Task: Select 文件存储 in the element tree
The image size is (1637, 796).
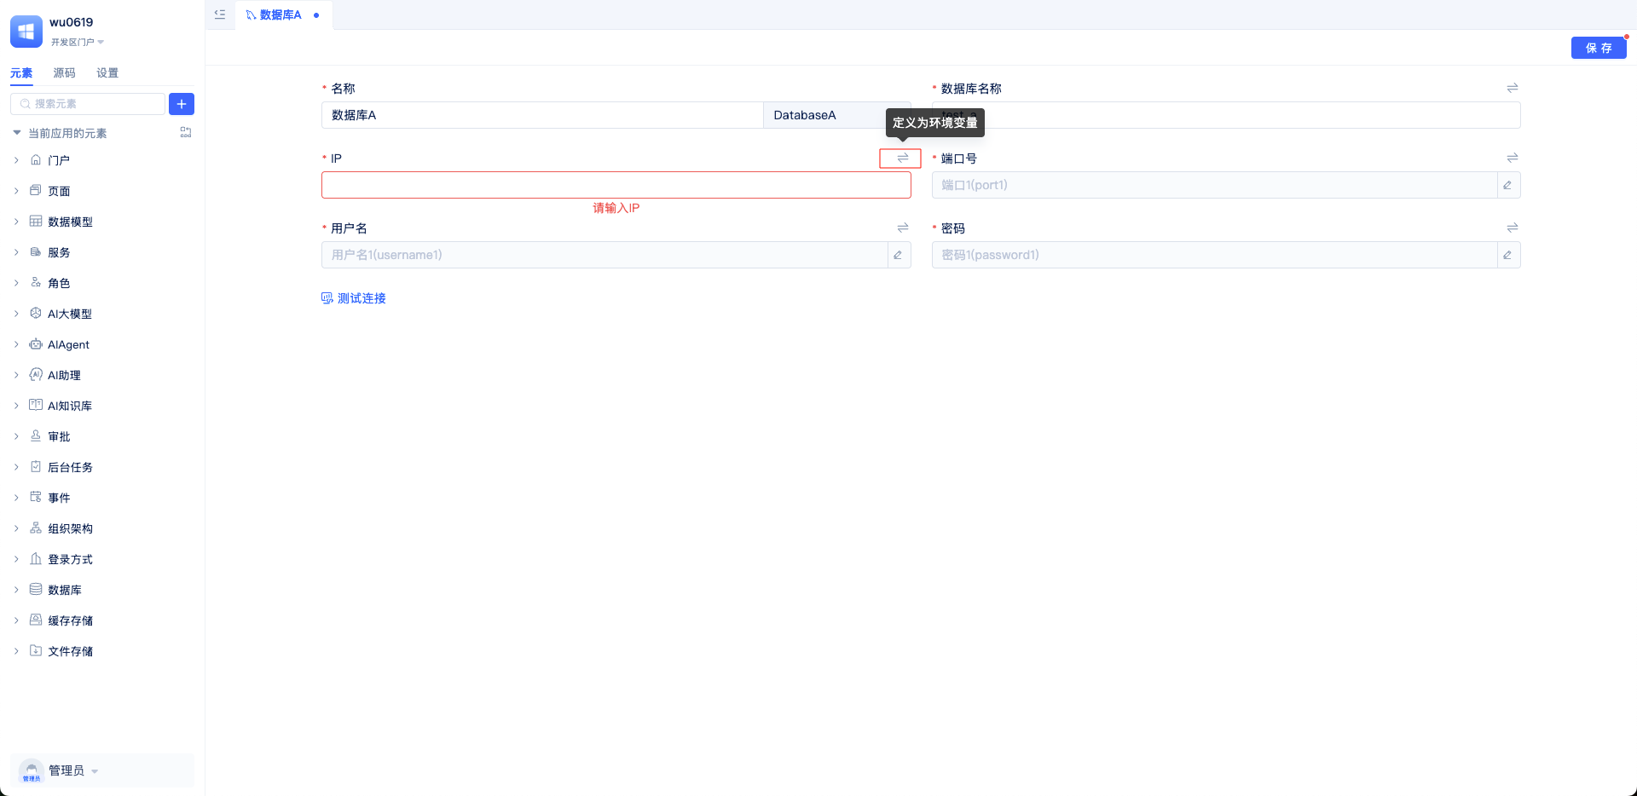Action: 70,651
